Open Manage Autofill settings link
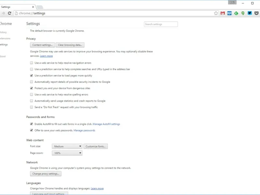 coord(106,124)
